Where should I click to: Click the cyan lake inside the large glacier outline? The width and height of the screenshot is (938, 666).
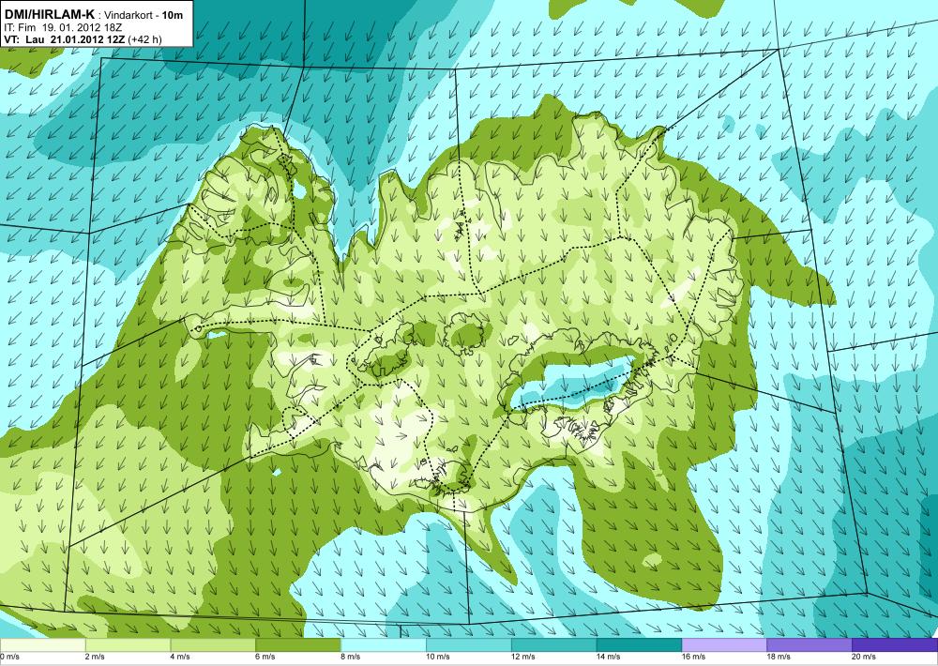[x=573, y=383]
